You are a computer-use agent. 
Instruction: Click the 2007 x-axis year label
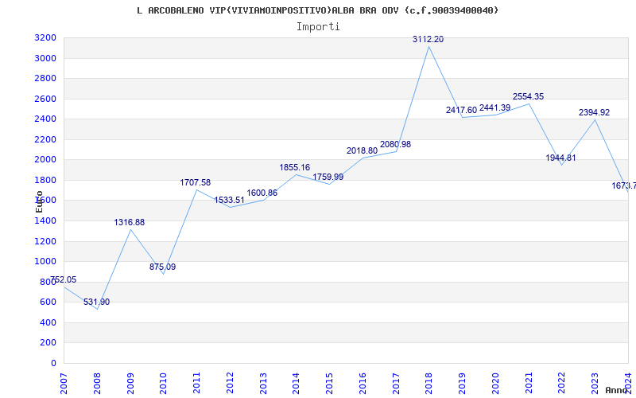(64, 384)
